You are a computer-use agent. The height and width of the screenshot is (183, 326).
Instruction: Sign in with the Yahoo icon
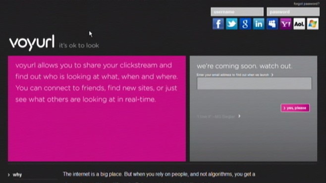(286, 24)
